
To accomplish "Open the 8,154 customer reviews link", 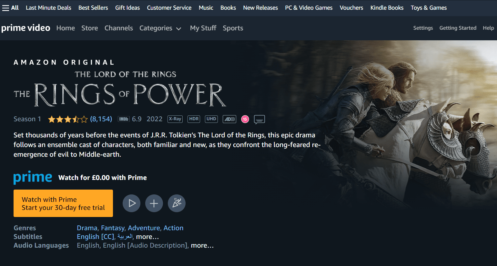I will [x=101, y=119].
